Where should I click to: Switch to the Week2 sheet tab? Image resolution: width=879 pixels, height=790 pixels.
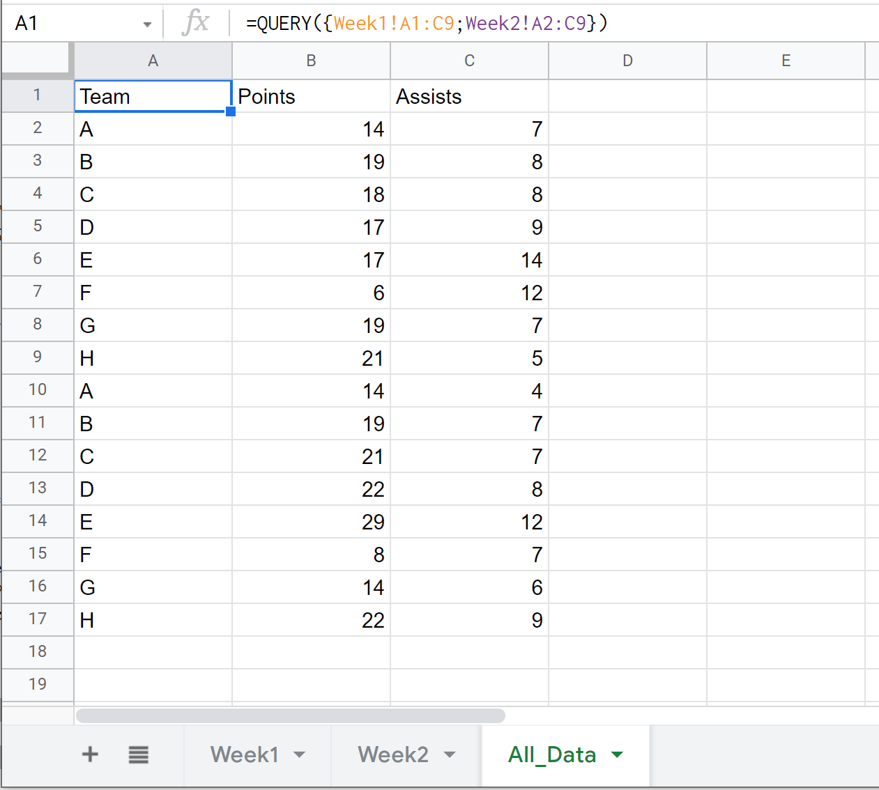point(393,754)
